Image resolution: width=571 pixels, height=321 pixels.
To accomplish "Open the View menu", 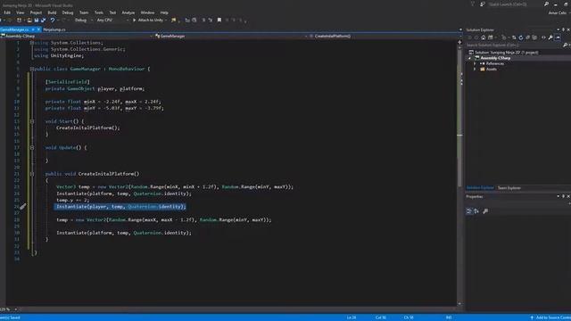I will pyautogui.click(x=20, y=12).
